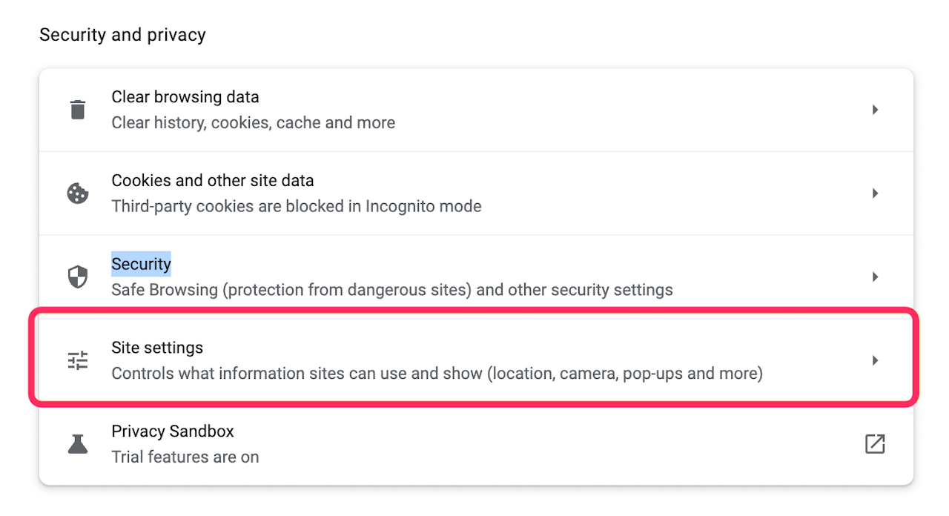Select the "Cookies and other site data" title
Screen dimensions: 949x516
(213, 181)
